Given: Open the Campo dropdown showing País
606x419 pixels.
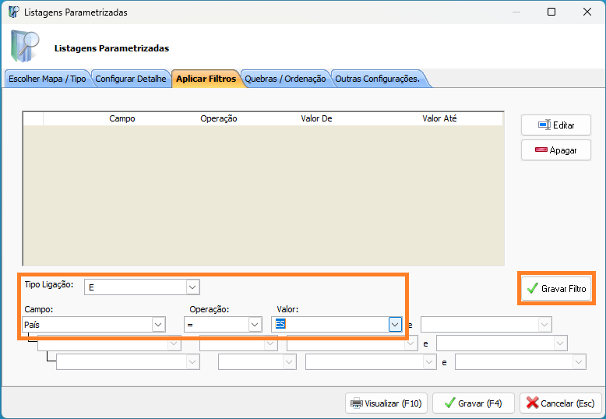Looking at the screenshot, I should (158, 324).
